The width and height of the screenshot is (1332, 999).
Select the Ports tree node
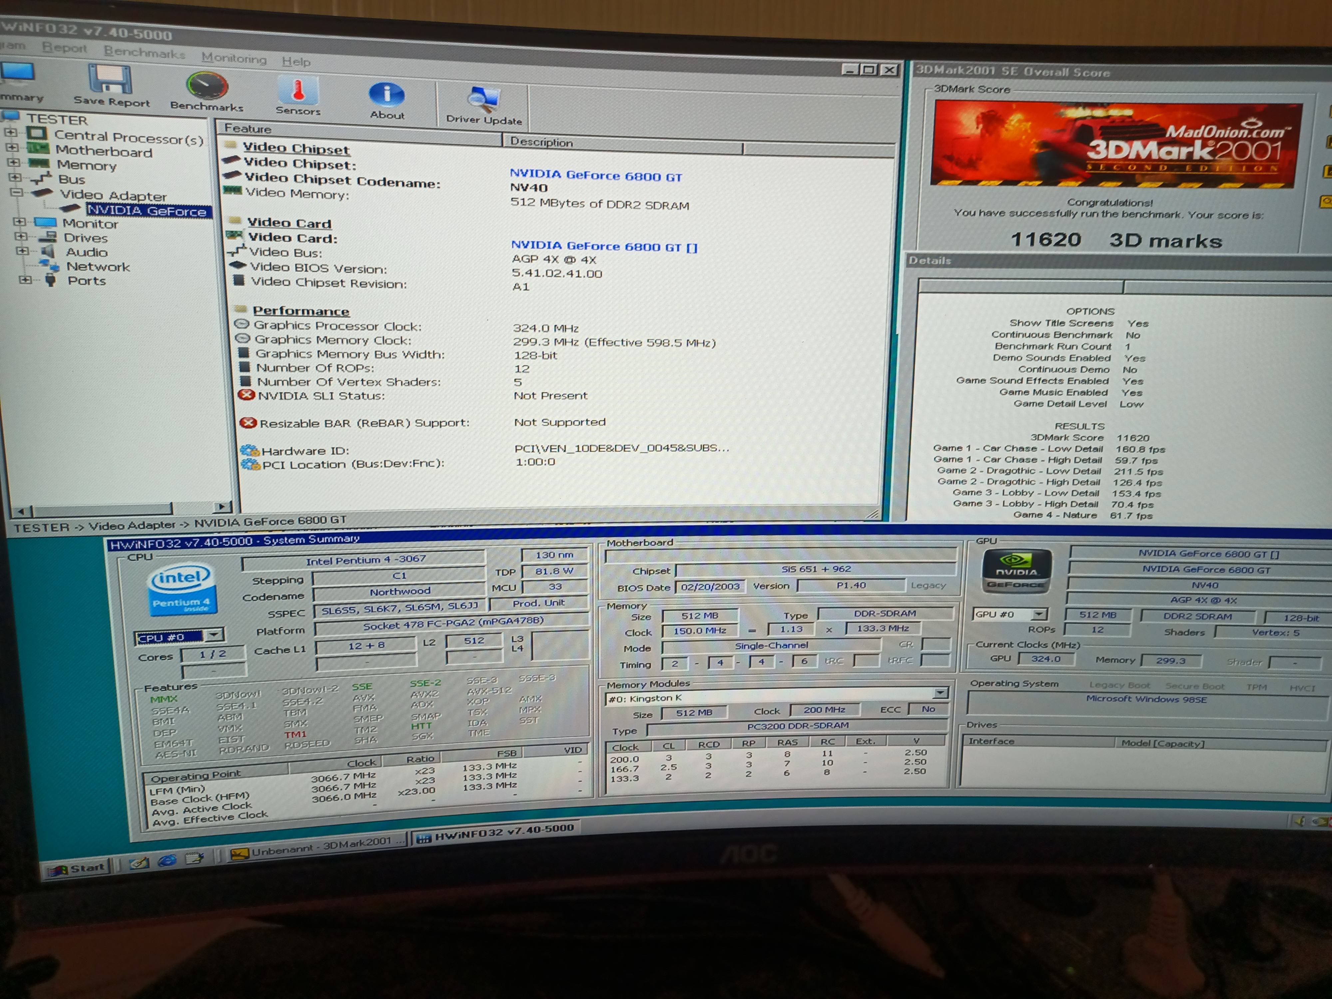(87, 281)
